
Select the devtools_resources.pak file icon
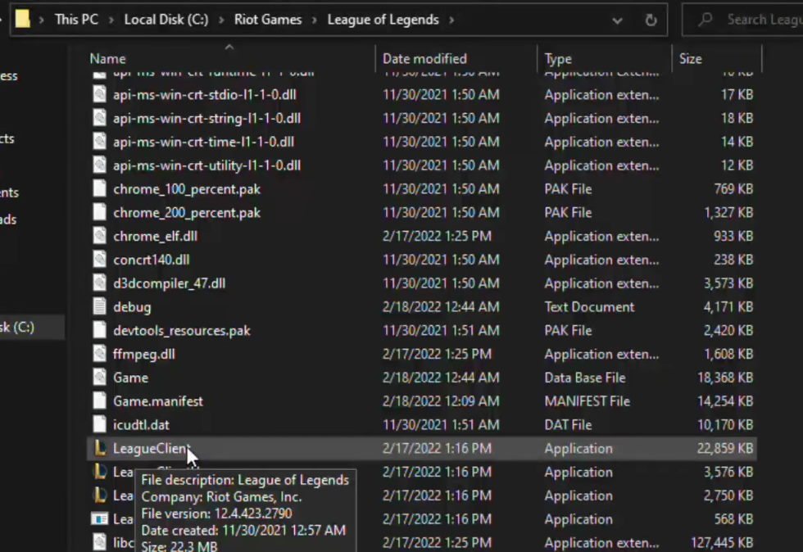pos(100,330)
